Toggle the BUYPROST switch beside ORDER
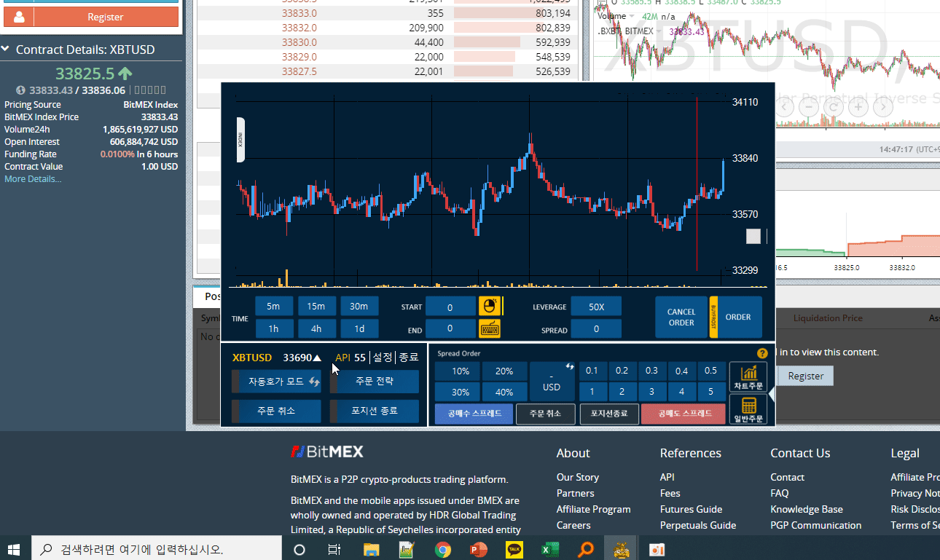 [713, 317]
